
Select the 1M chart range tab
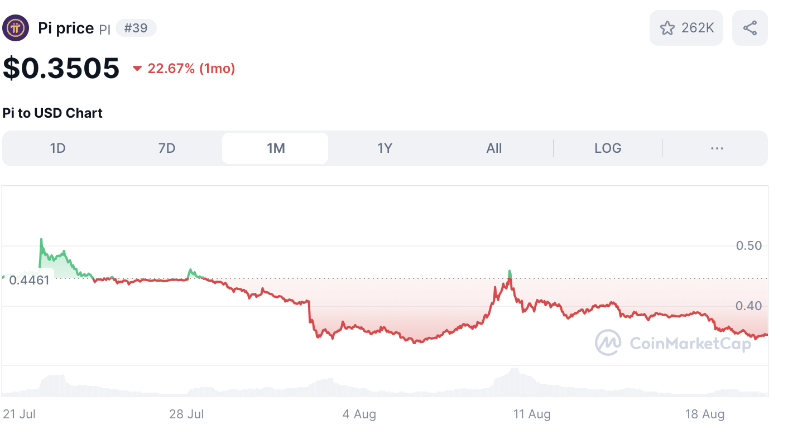pos(276,148)
